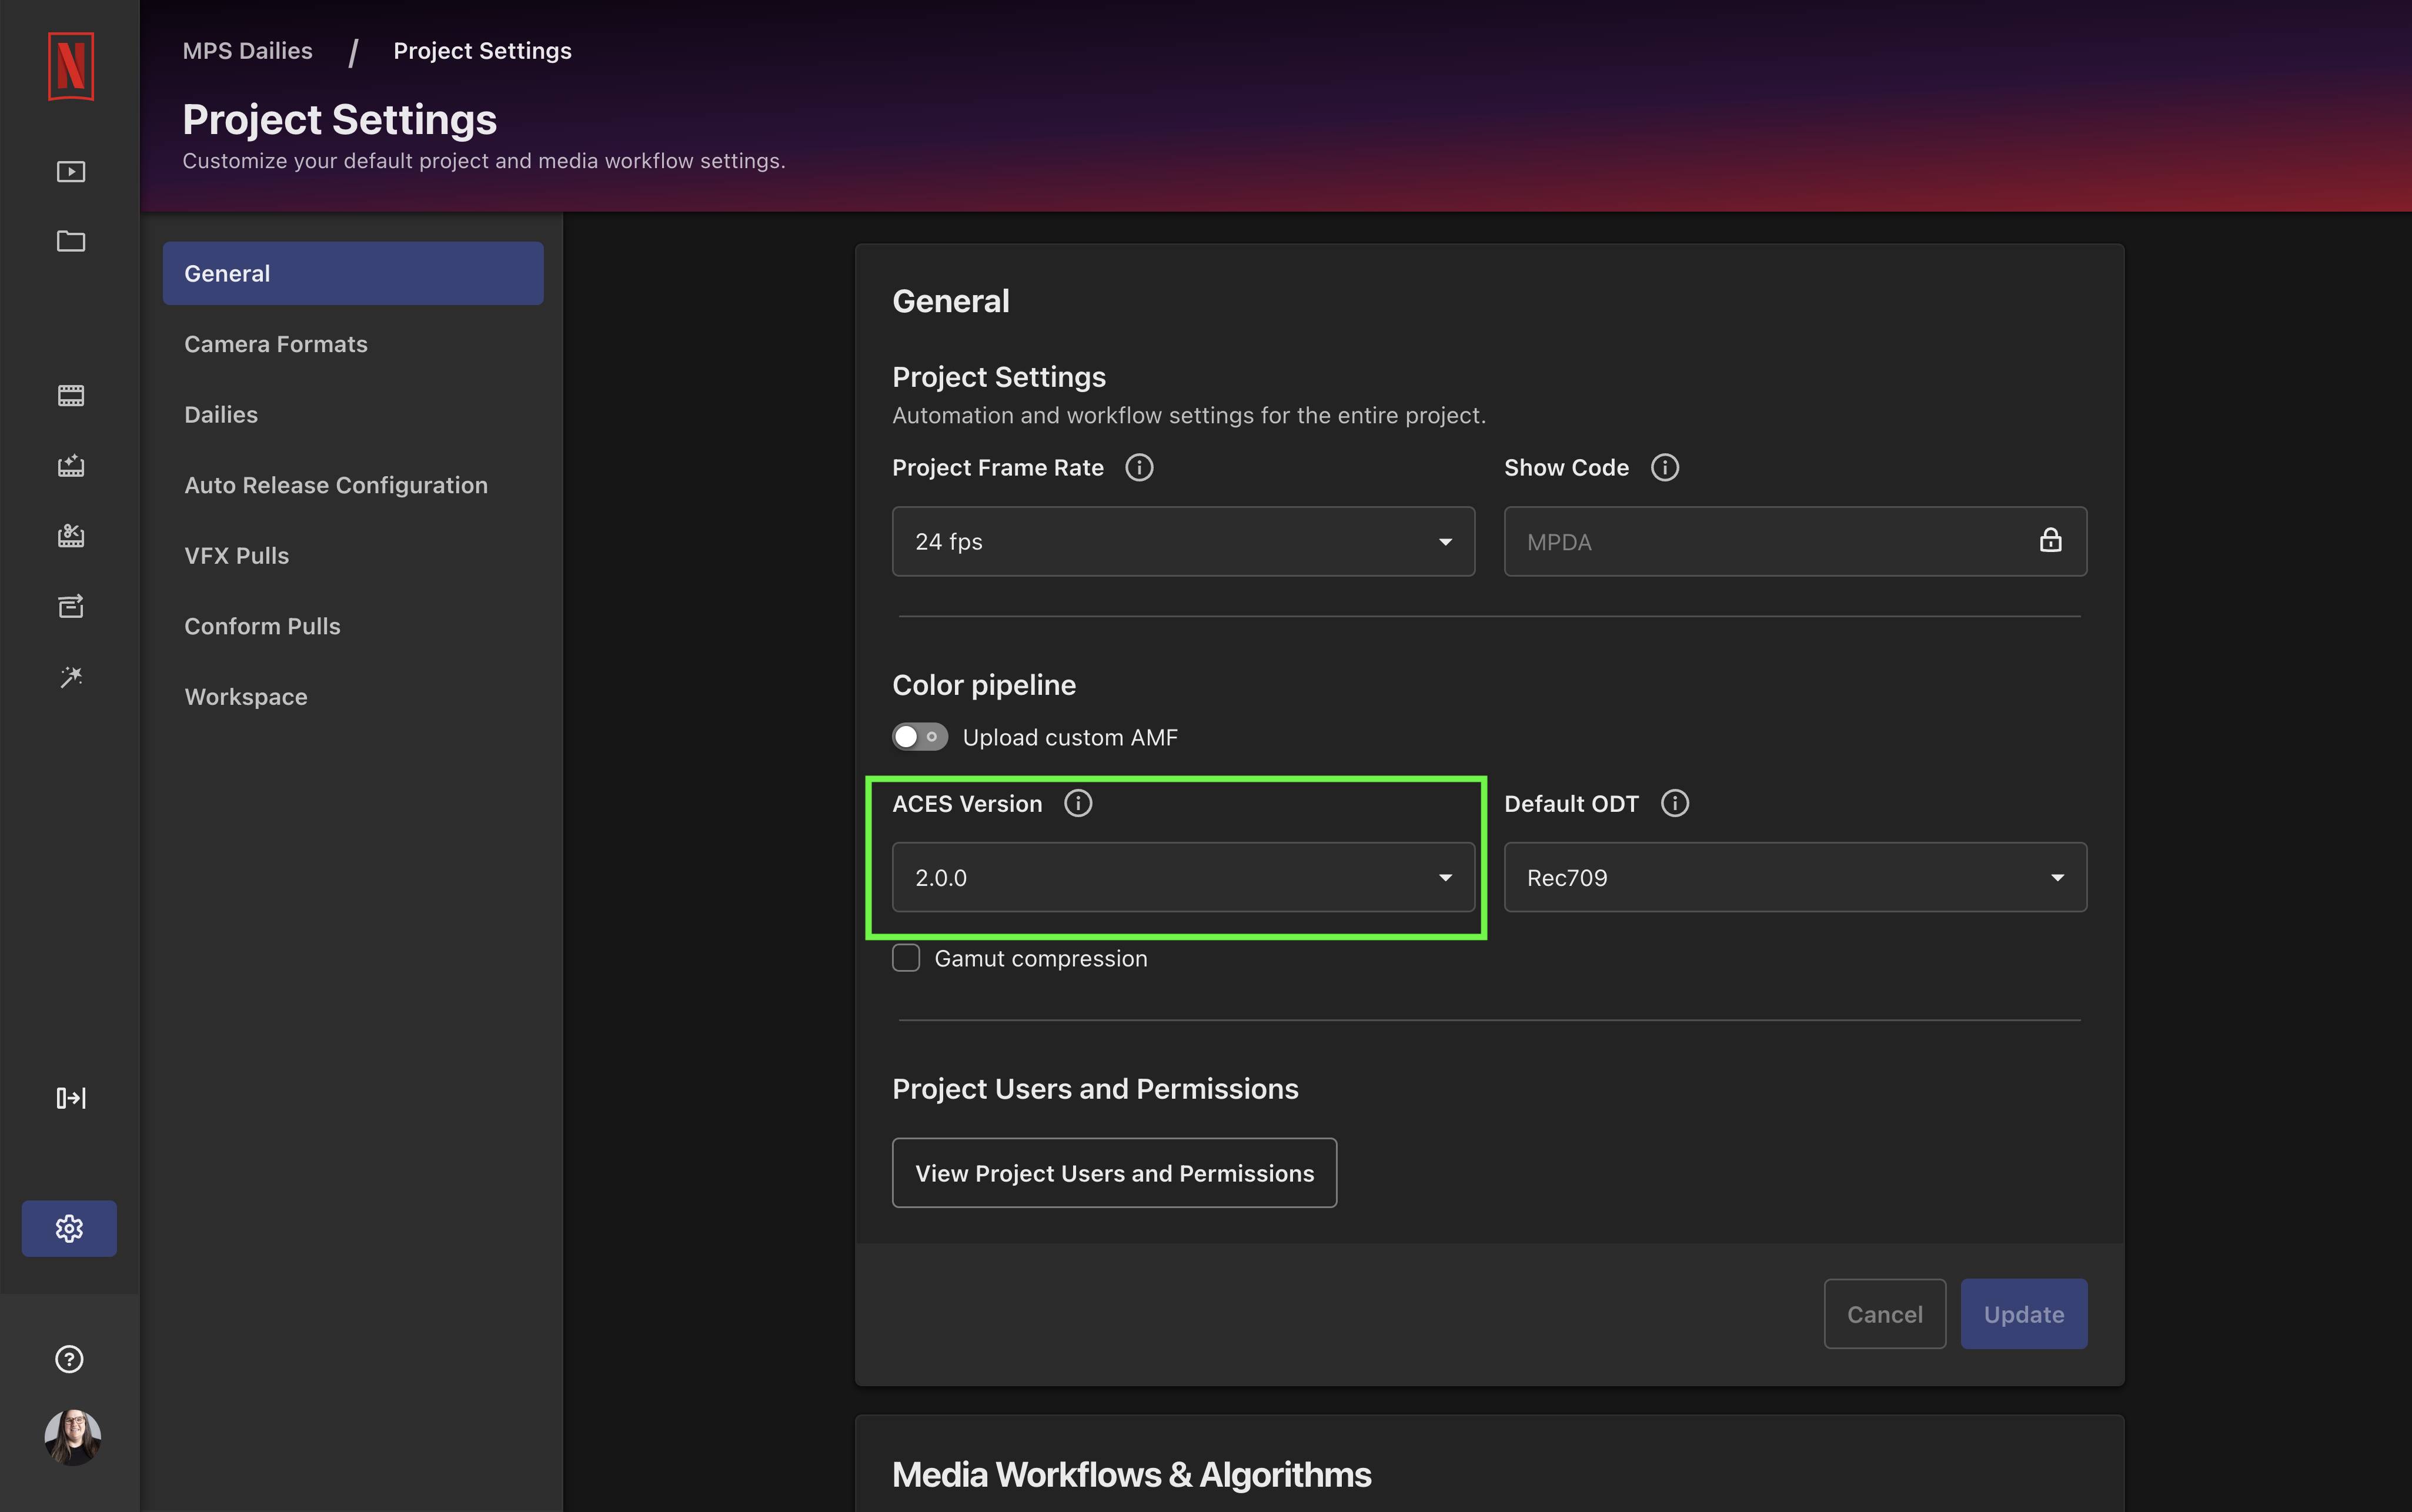This screenshot has width=2412, height=1512.
Task: Go to MPS Dailies breadcrumb link
Action: coord(247,51)
